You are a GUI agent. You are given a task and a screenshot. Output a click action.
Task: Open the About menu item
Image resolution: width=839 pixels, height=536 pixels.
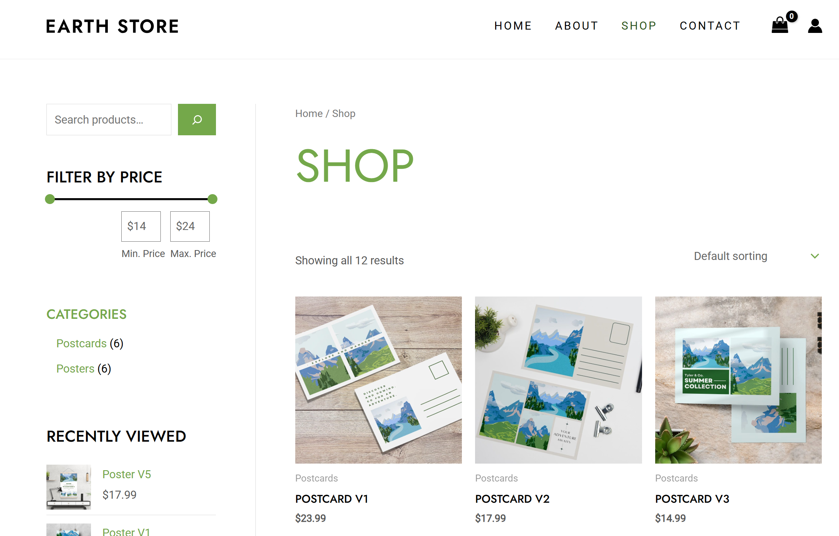(x=577, y=26)
